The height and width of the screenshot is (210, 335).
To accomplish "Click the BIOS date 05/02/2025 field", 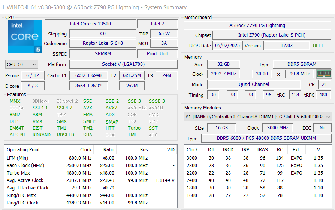I will click(x=227, y=46).
